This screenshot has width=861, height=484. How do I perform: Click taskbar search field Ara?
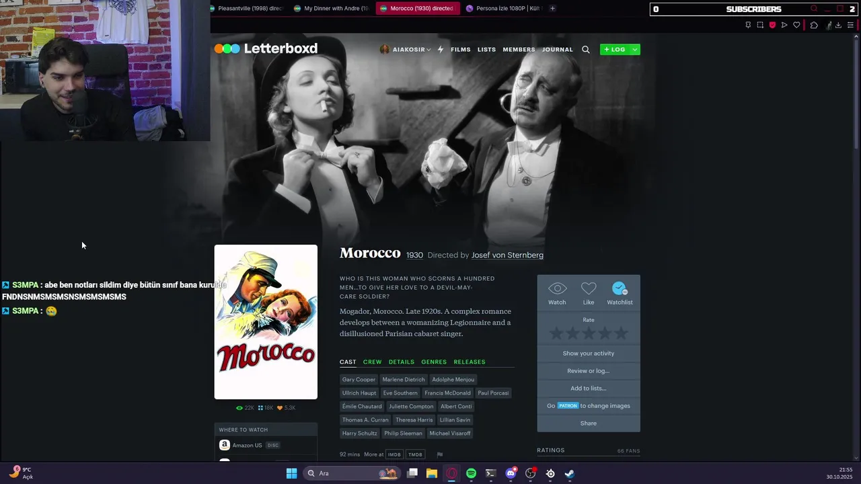[351, 473]
